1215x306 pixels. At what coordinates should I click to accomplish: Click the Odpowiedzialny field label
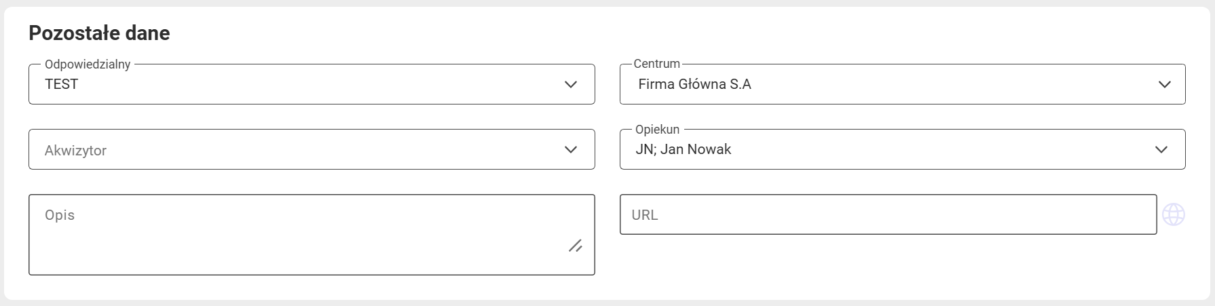[x=88, y=64]
